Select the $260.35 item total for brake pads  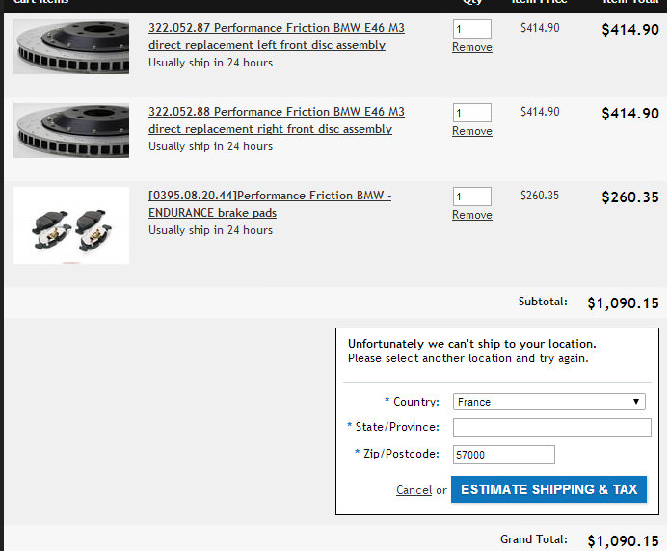pos(630,197)
